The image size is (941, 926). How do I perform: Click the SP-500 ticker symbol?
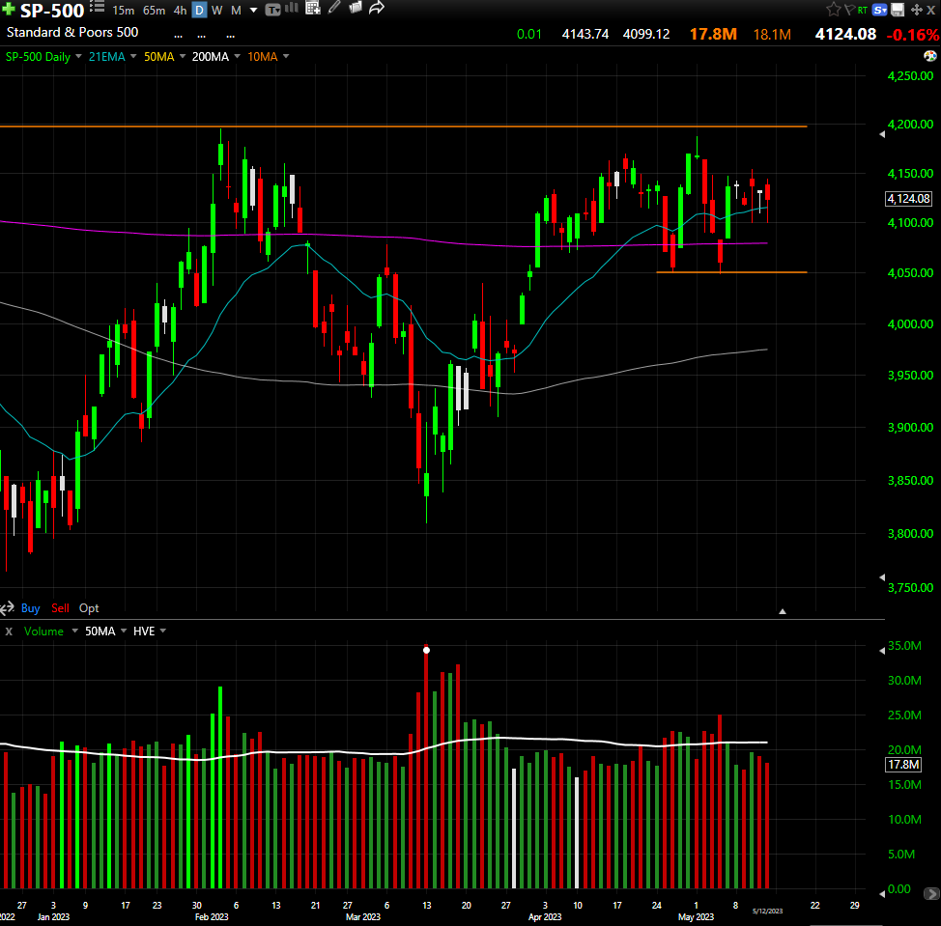tap(52, 11)
